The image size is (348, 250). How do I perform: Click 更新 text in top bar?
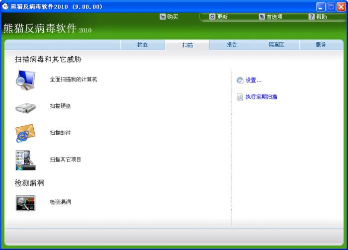tap(222, 17)
